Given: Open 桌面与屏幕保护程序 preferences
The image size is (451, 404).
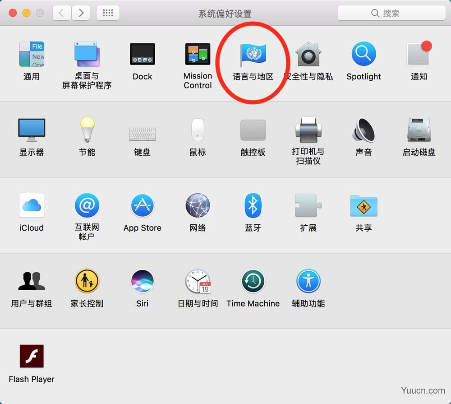Looking at the screenshot, I should pyautogui.click(x=87, y=54).
